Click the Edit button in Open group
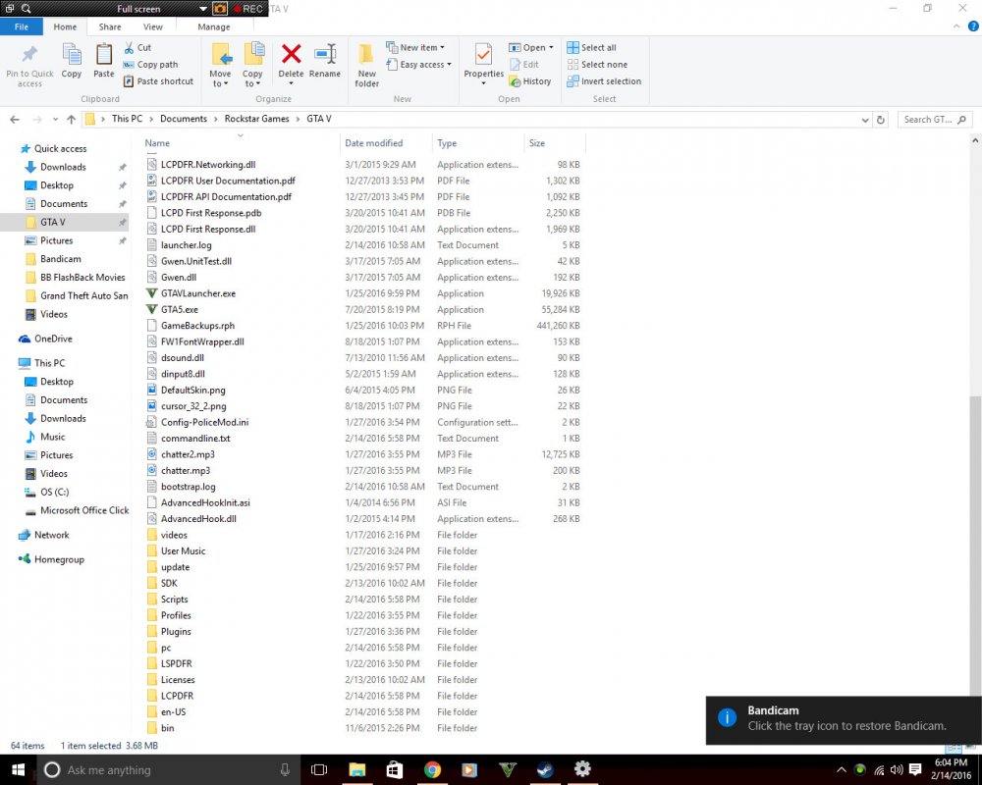This screenshot has height=785, width=982. coord(524,65)
